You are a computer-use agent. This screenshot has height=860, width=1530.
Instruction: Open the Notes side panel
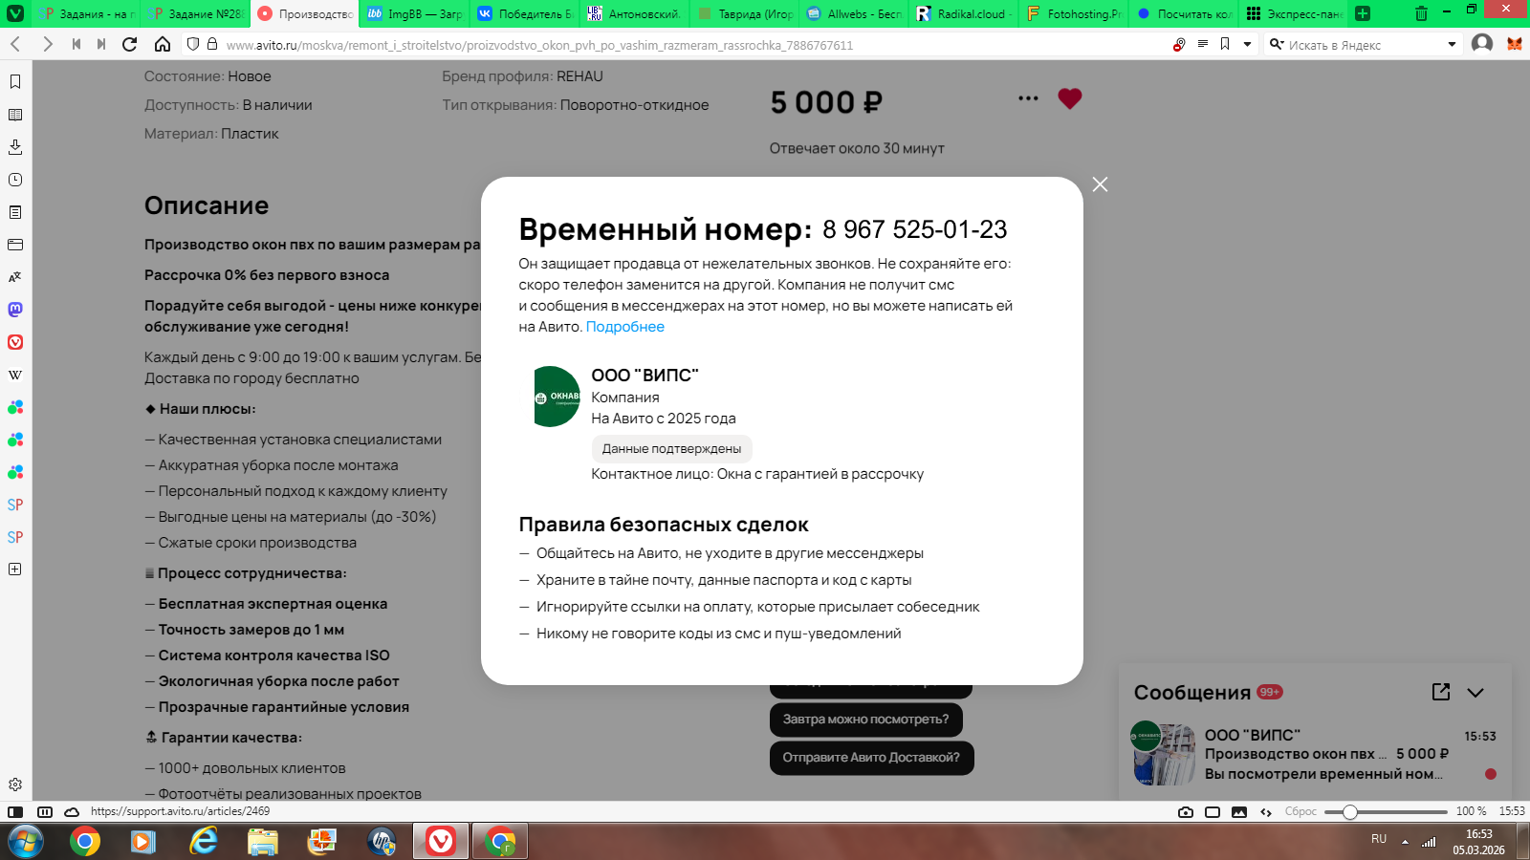[x=15, y=212]
